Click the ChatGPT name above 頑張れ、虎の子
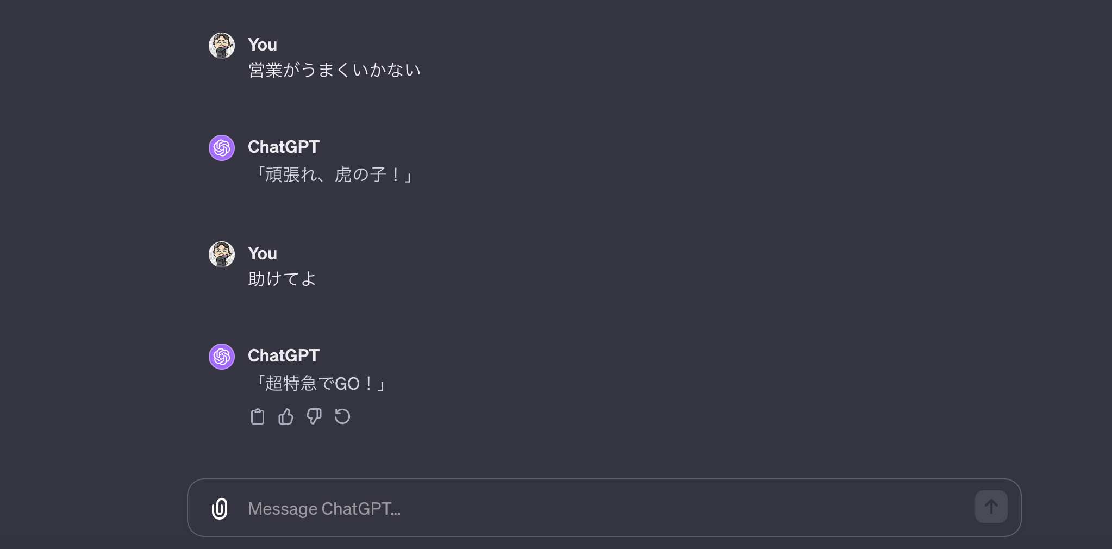Viewport: 1112px width, 549px height. pyautogui.click(x=283, y=147)
